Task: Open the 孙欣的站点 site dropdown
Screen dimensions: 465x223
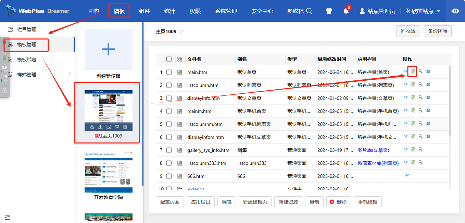Action: pyautogui.click(x=423, y=11)
